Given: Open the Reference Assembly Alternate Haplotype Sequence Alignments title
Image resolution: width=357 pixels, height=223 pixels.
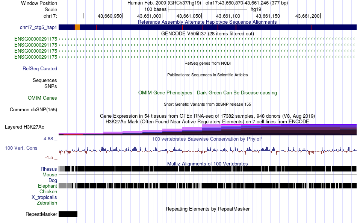Looking at the screenshot, I should coord(207,22).
